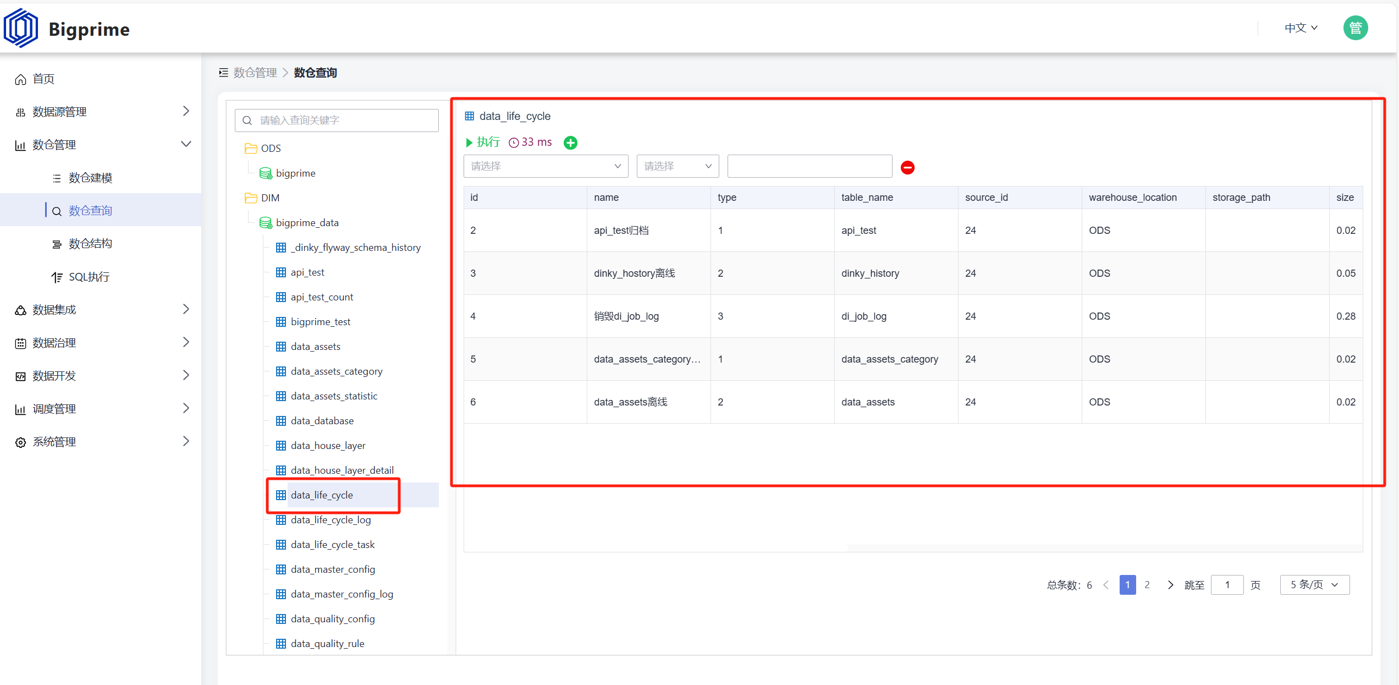Select current page 1 button

click(x=1128, y=585)
